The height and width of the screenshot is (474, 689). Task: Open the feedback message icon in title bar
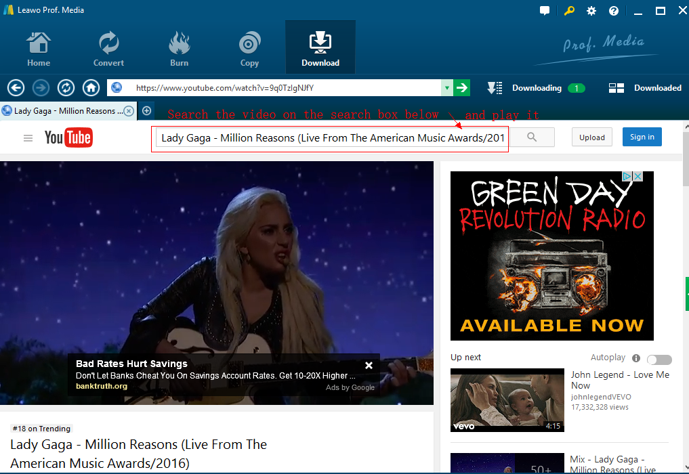pos(545,11)
